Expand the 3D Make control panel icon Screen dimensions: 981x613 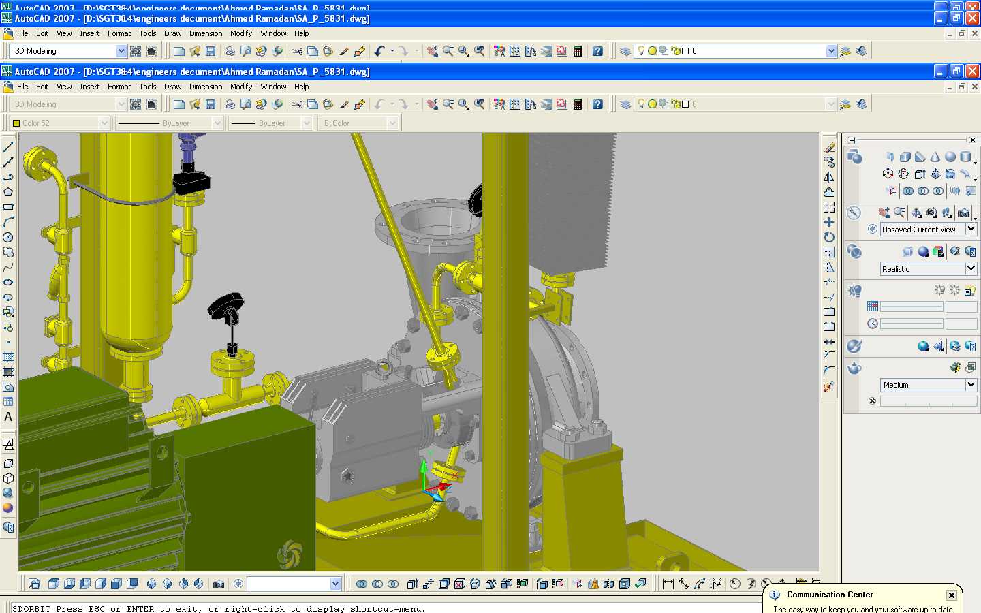[x=854, y=157]
